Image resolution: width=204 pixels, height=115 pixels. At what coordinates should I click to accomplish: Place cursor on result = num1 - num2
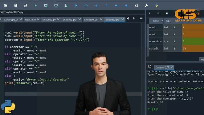pos(29,50)
